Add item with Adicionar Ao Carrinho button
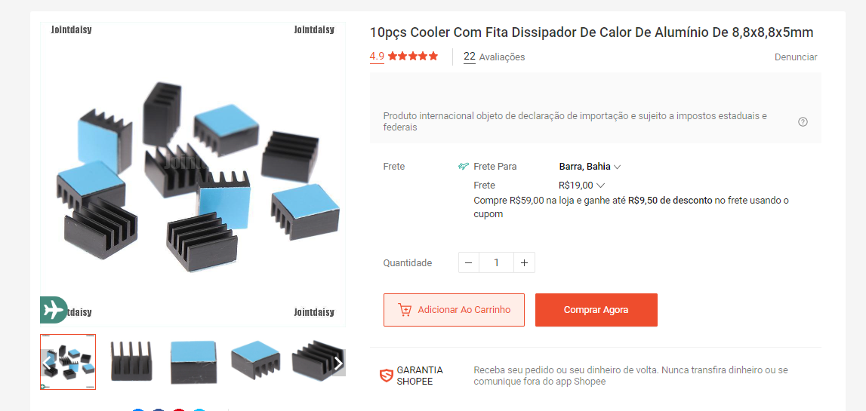 [x=454, y=310]
